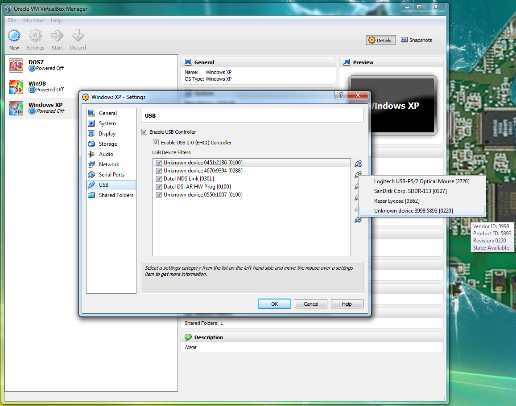
Task: Click the Storage disk icon in settings sidebar
Action: (91, 144)
